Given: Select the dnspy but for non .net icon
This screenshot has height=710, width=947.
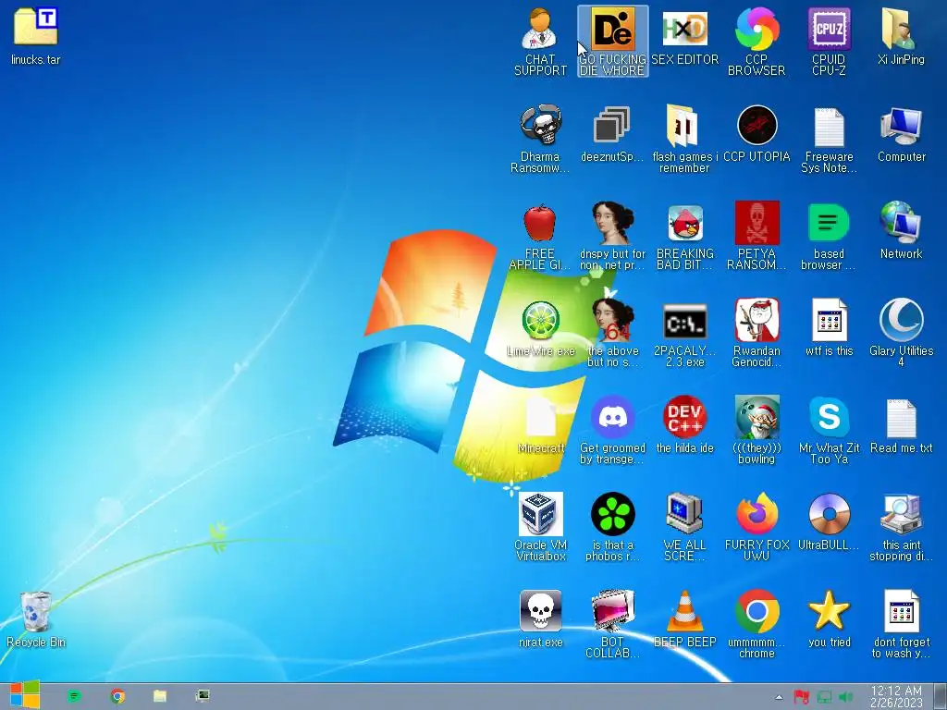Looking at the screenshot, I should click(x=612, y=224).
